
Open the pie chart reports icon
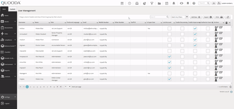coord(144,3)
